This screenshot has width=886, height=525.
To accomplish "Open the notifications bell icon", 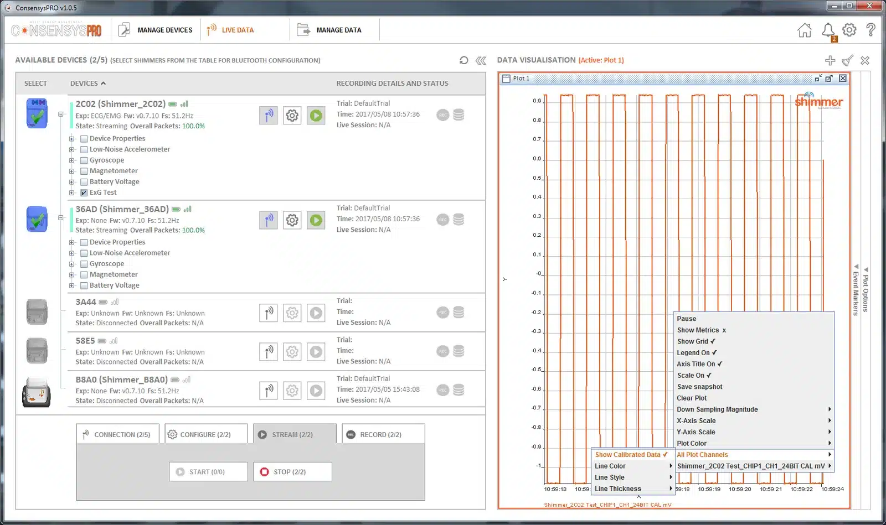I will pyautogui.click(x=828, y=30).
